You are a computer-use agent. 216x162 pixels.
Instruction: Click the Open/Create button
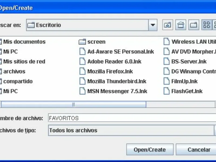(x=150, y=150)
